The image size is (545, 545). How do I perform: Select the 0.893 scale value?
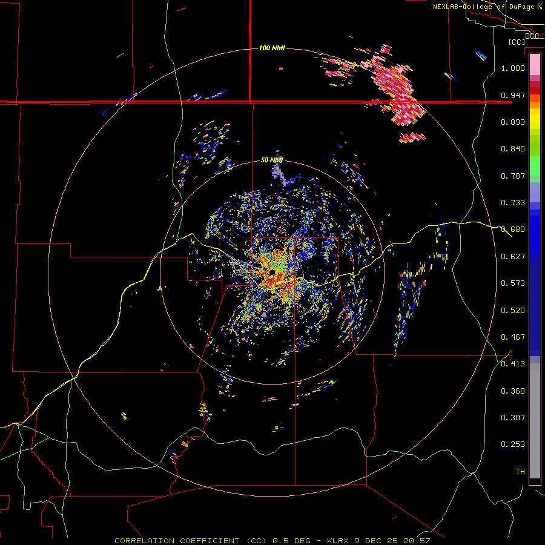click(x=513, y=122)
